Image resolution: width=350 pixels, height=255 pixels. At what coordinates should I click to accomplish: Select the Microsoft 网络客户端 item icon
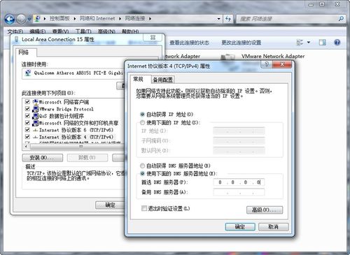point(36,102)
